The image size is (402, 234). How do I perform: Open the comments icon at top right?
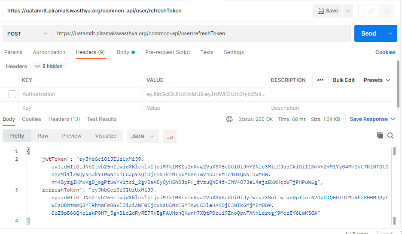pyautogui.click(x=386, y=11)
